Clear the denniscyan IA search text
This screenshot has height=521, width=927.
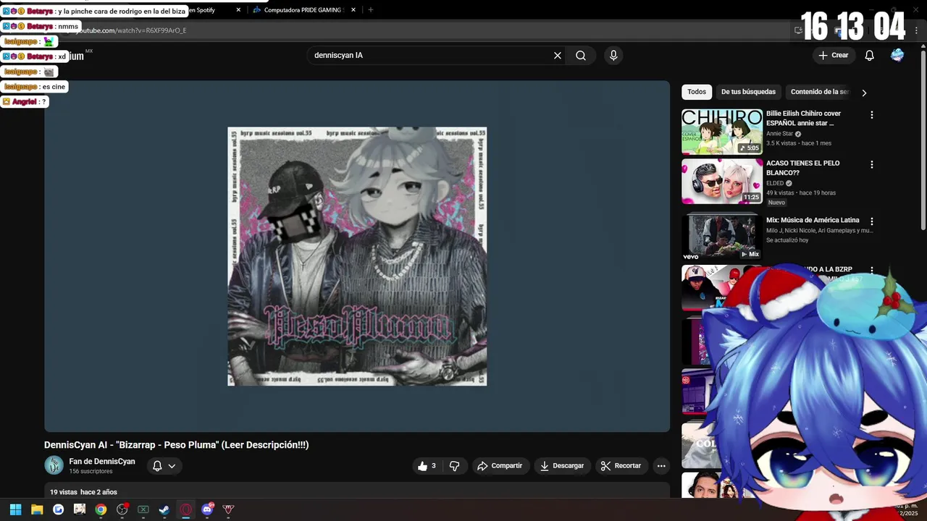pos(558,56)
